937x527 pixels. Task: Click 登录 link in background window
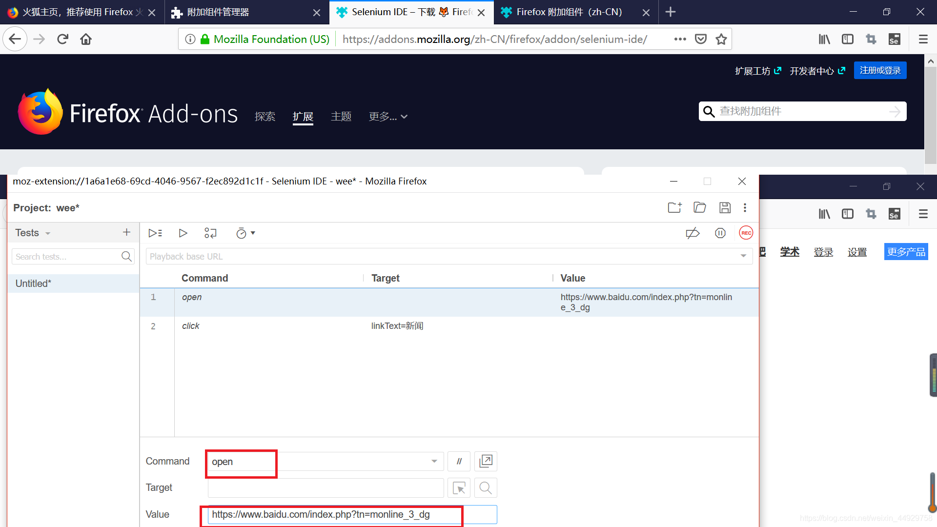(x=823, y=252)
